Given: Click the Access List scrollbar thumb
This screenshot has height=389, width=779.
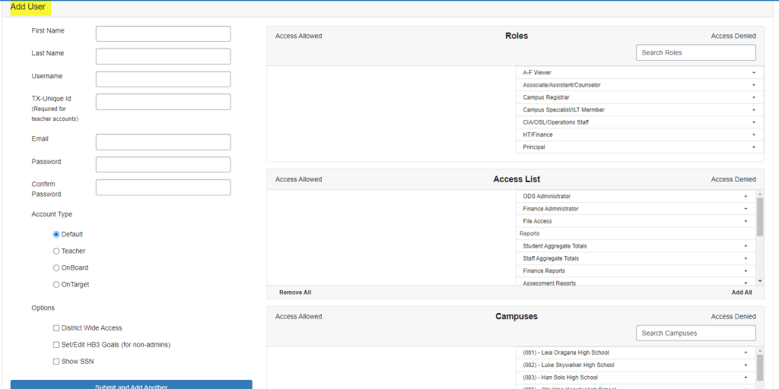Looking at the screenshot, I should (760, 217).
